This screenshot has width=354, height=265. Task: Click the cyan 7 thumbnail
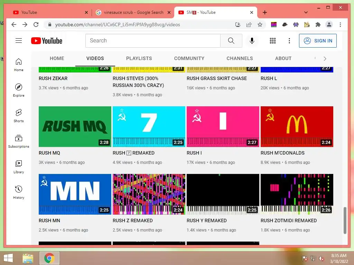pos(149,127)
